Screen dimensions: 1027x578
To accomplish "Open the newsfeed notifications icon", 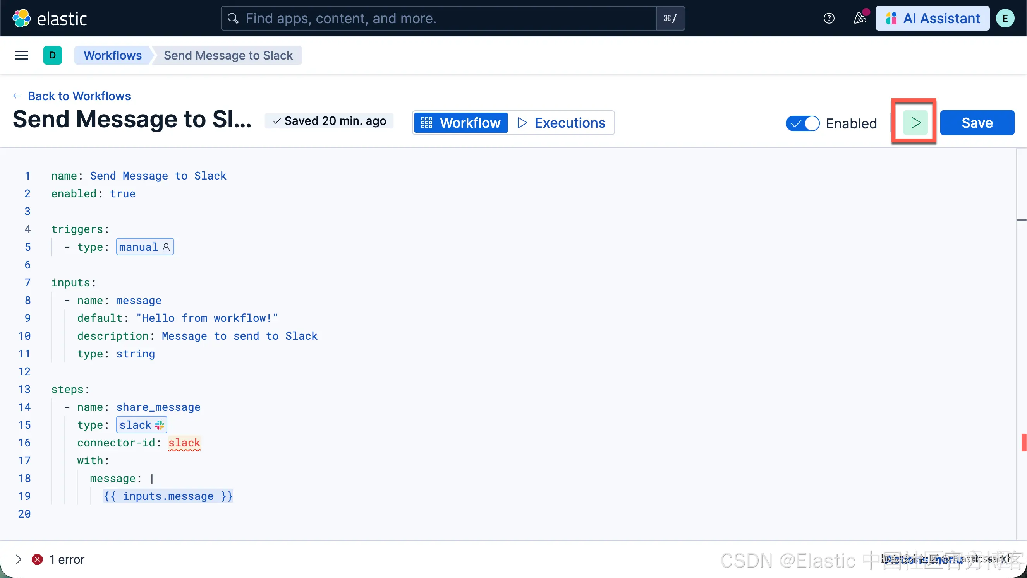I will pos(860,18).
